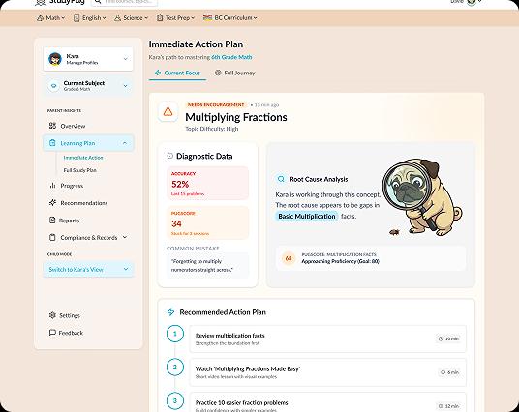Click the Root Cause Analysis magnifier icon

(x=281, y=179)
